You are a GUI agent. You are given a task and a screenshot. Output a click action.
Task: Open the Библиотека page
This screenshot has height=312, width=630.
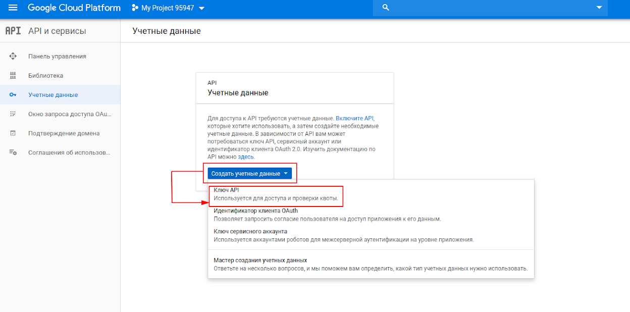[x=60, y=76]
